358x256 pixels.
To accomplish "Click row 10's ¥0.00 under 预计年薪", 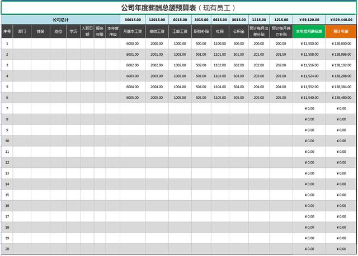I will [341, 141].
